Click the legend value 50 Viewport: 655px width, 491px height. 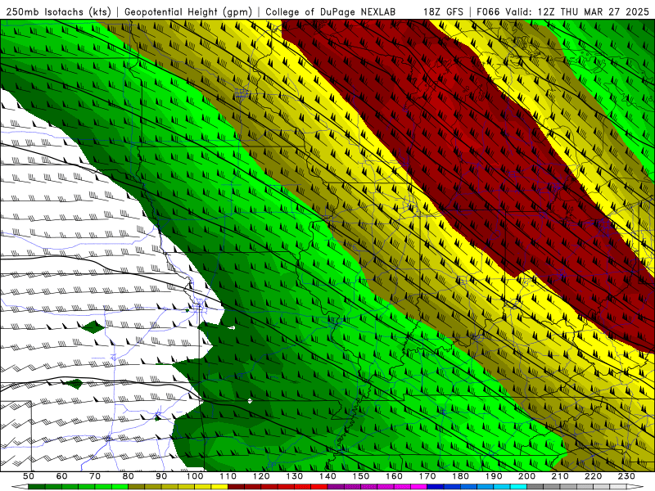click(x=29, y=476)
